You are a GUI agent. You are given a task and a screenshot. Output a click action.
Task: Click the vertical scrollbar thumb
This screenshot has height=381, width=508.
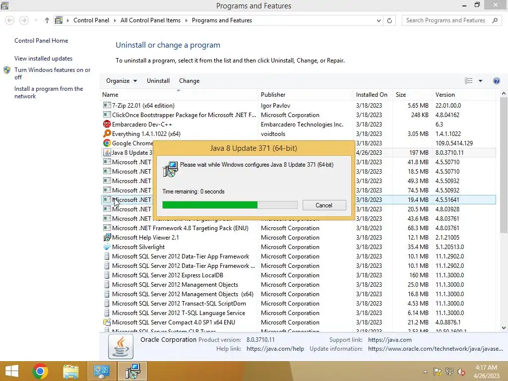pyautogui.click(x=504, y=165)
